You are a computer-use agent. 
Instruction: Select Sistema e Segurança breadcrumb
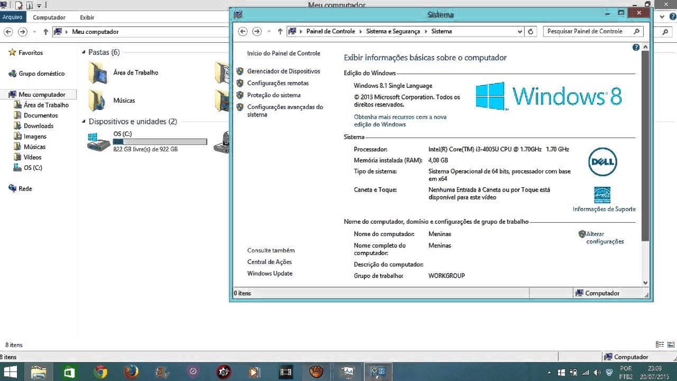click(393, 31)
